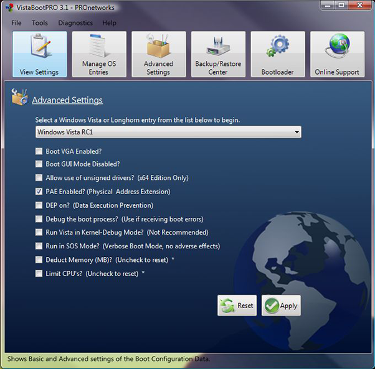Click the toolbox icon beside Advanced Settings heading
This screenshot has width=375, height=369.
(19, 97)
